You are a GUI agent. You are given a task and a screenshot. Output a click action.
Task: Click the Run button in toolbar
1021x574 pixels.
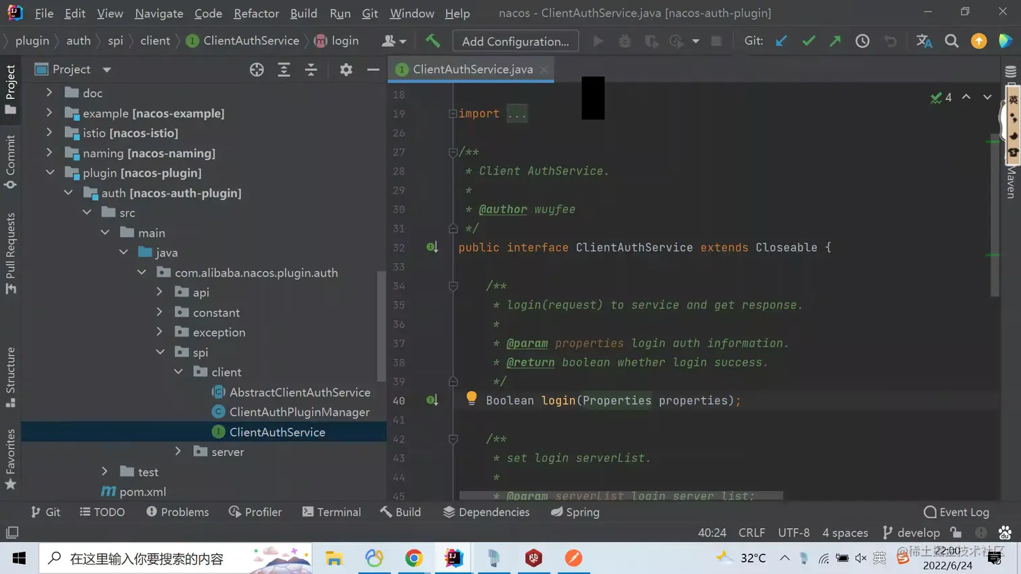click(598, 41)
